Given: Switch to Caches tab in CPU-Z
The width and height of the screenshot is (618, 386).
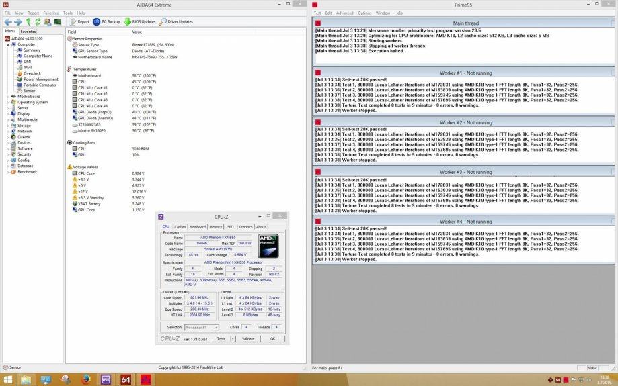Looking at the screenshot, I should [180, 227].
